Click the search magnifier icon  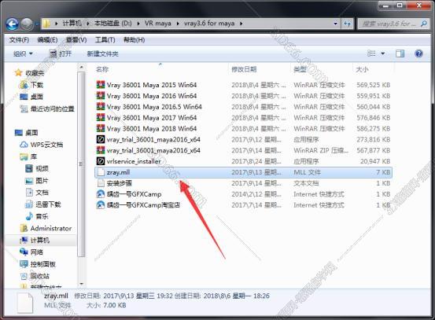(424, 24)
